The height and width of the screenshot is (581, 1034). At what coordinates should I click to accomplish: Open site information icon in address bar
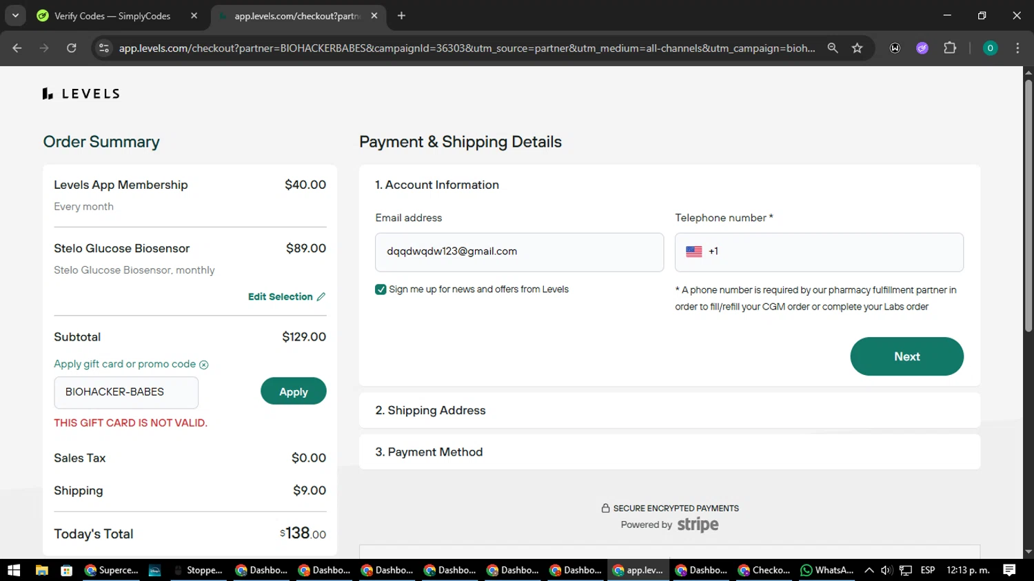104,48
